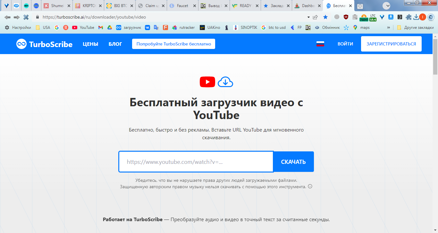The height and width of the screenshot is (233, 438).
Task: Open the browser extensions puzzle icon
Action: [x=409, y=17]
